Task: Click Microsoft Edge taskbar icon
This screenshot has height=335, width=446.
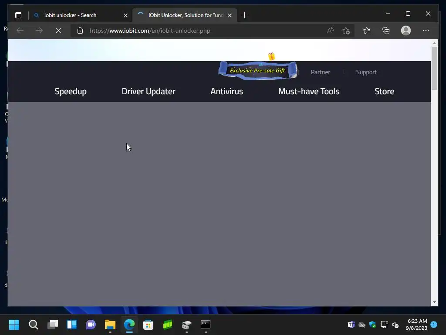Action: click(129, 325)
